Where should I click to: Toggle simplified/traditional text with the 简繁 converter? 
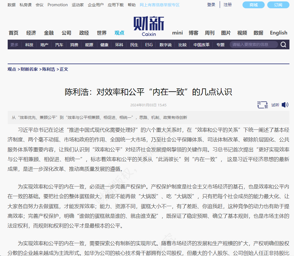[x=262, y=105]
